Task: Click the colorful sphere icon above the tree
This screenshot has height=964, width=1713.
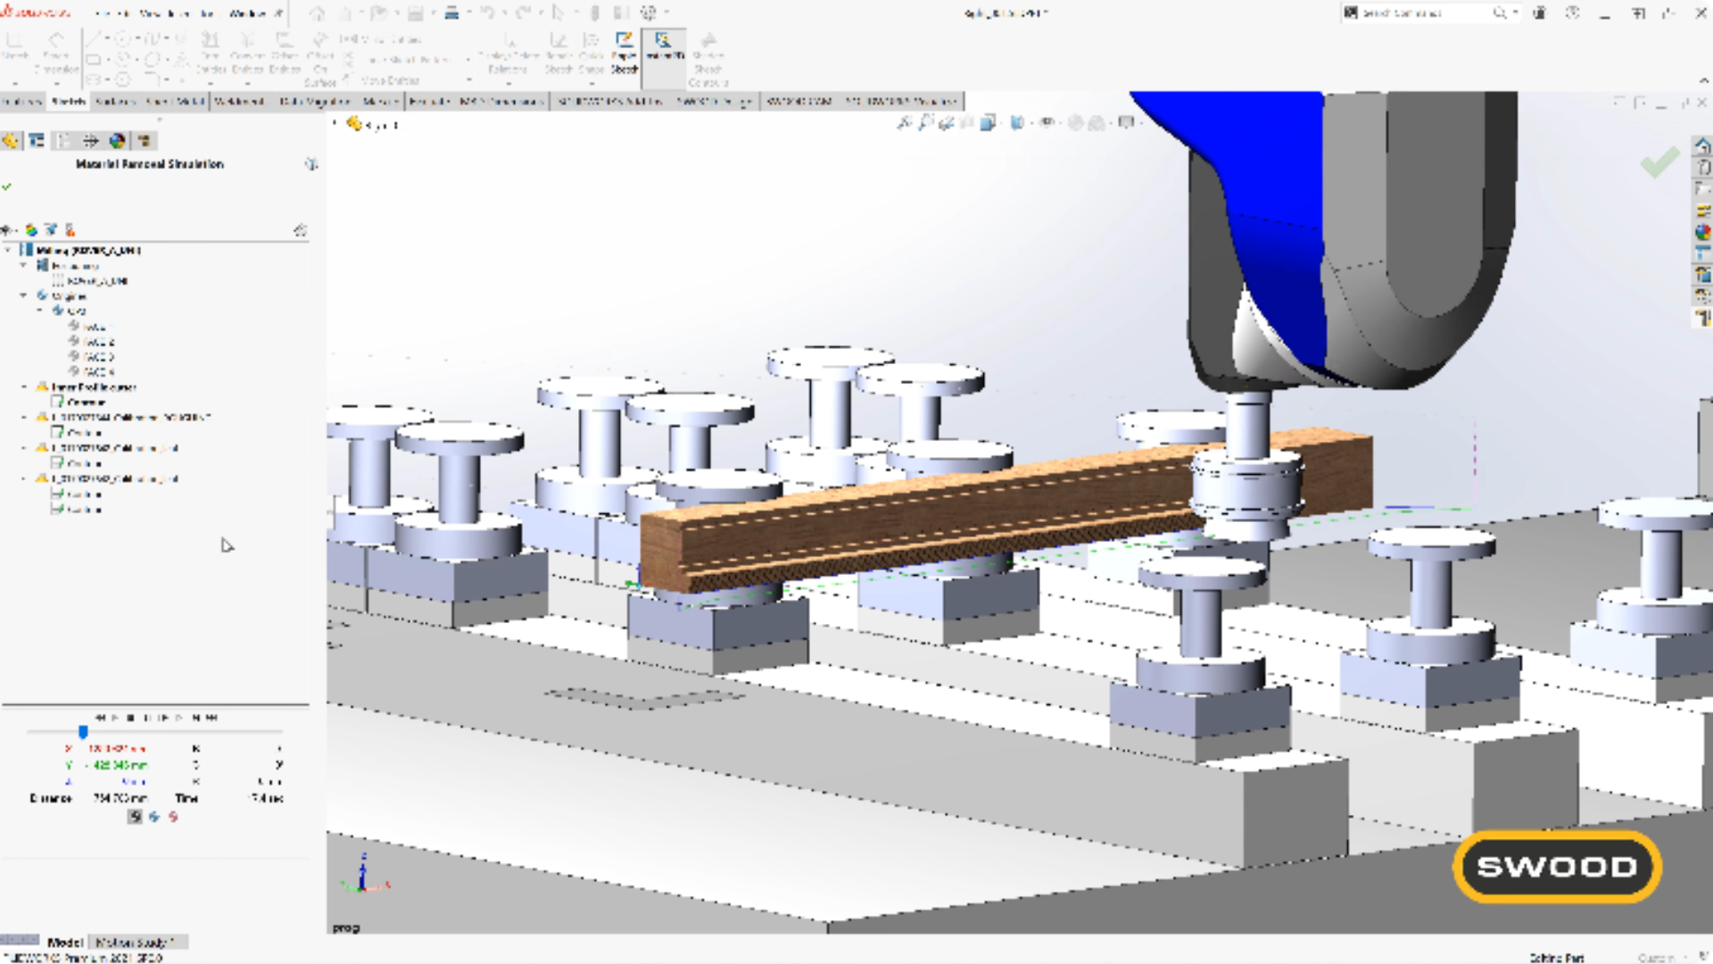Action: click(x=31, y=230)
